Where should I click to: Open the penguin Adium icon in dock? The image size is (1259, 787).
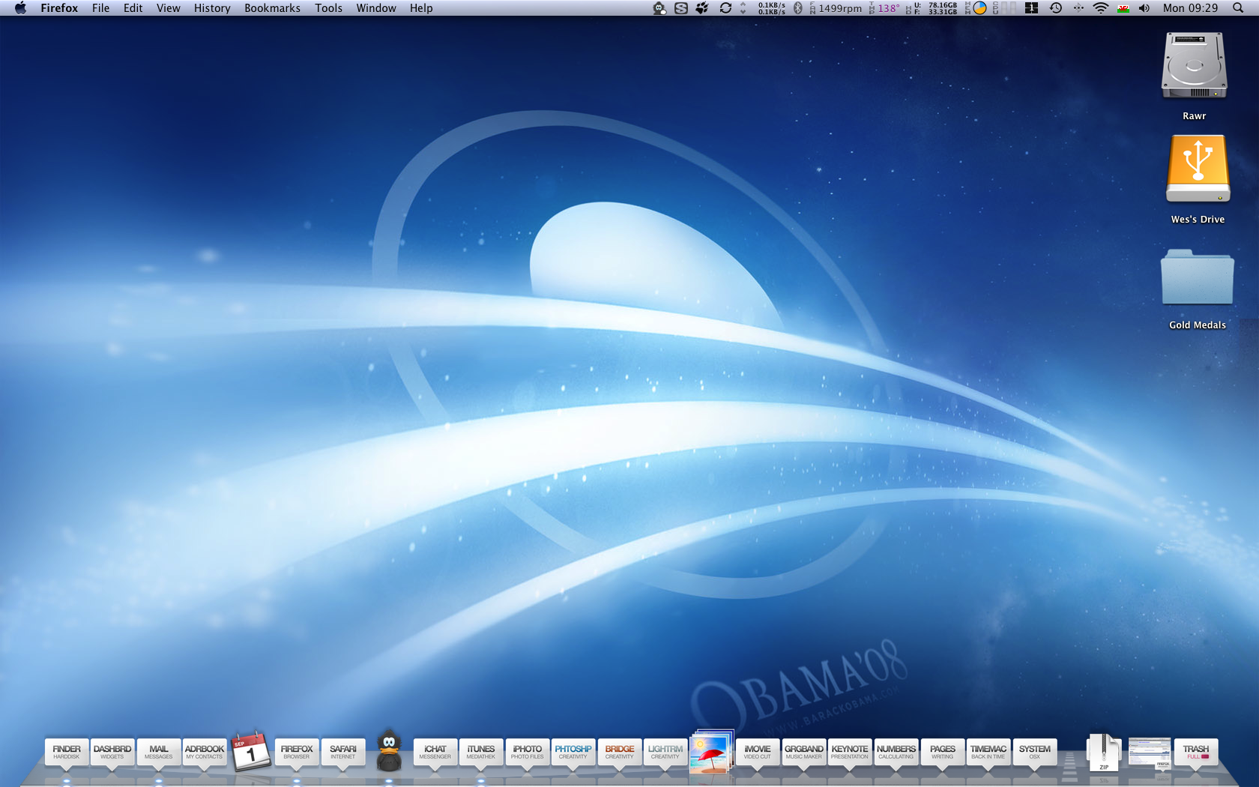[389, 750]
